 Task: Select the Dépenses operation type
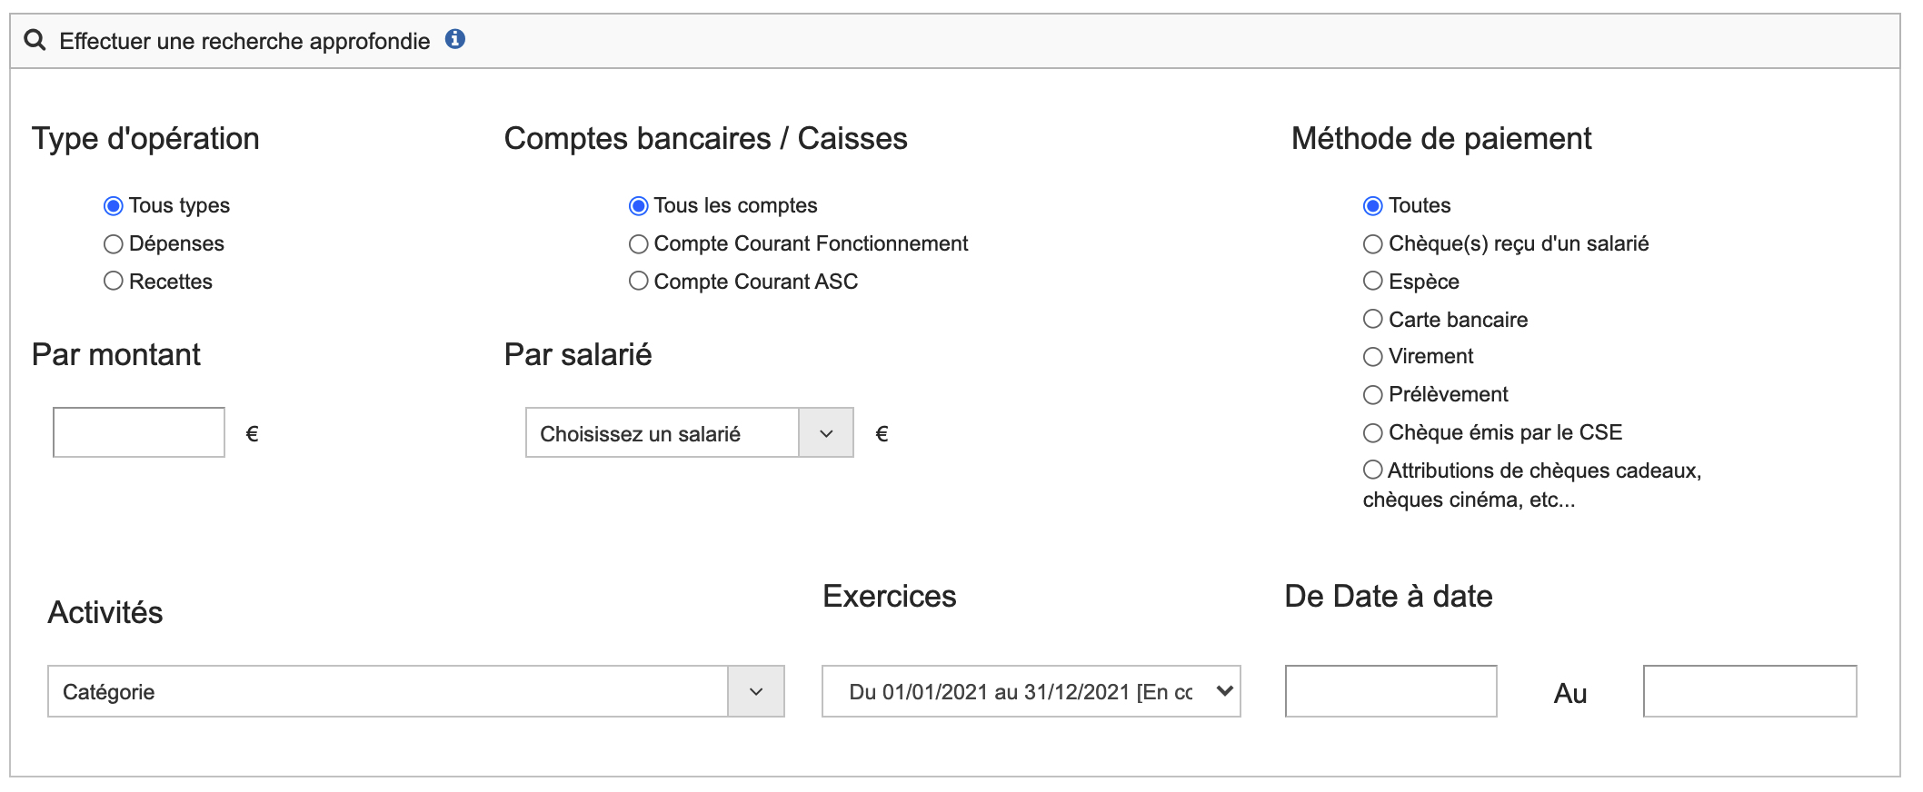click(x=114, y=244)
